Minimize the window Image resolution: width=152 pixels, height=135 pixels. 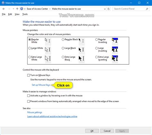131,3
